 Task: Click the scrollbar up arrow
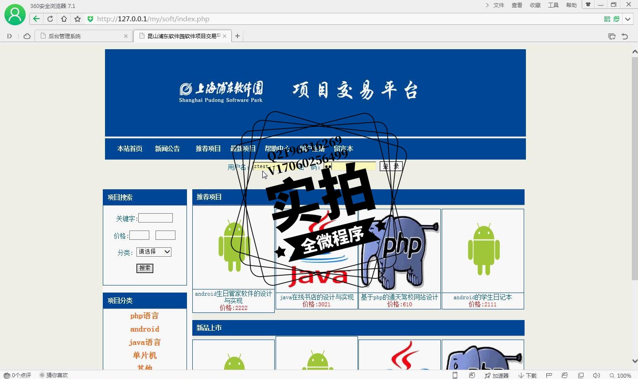(634, 52)
